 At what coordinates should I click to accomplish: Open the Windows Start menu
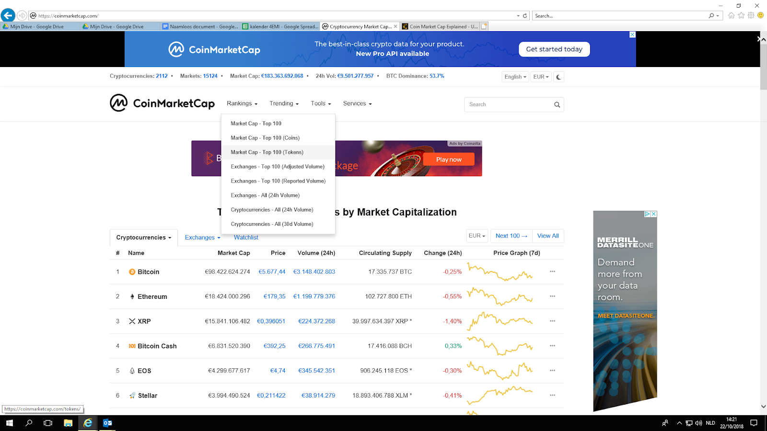click(x=10, y=423)
